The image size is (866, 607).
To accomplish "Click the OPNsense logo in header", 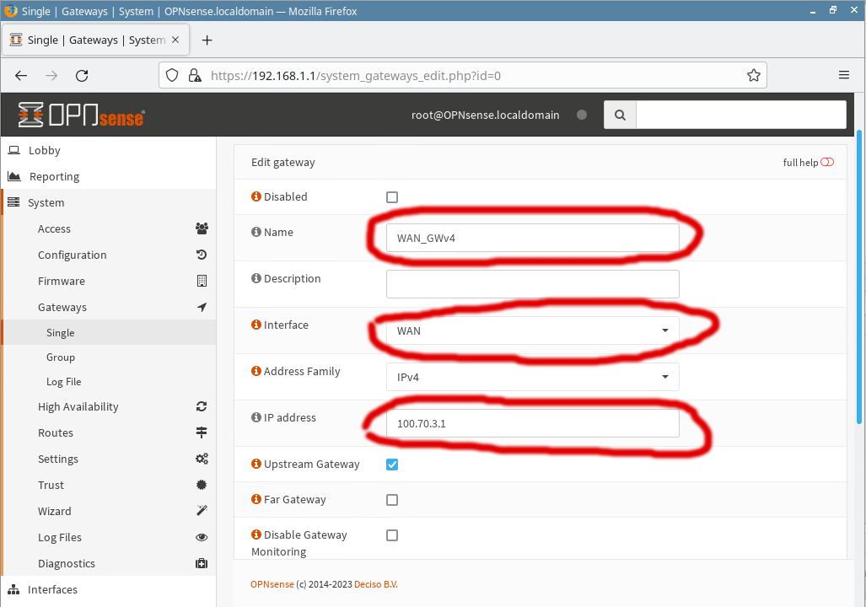I will click(81, 115).
